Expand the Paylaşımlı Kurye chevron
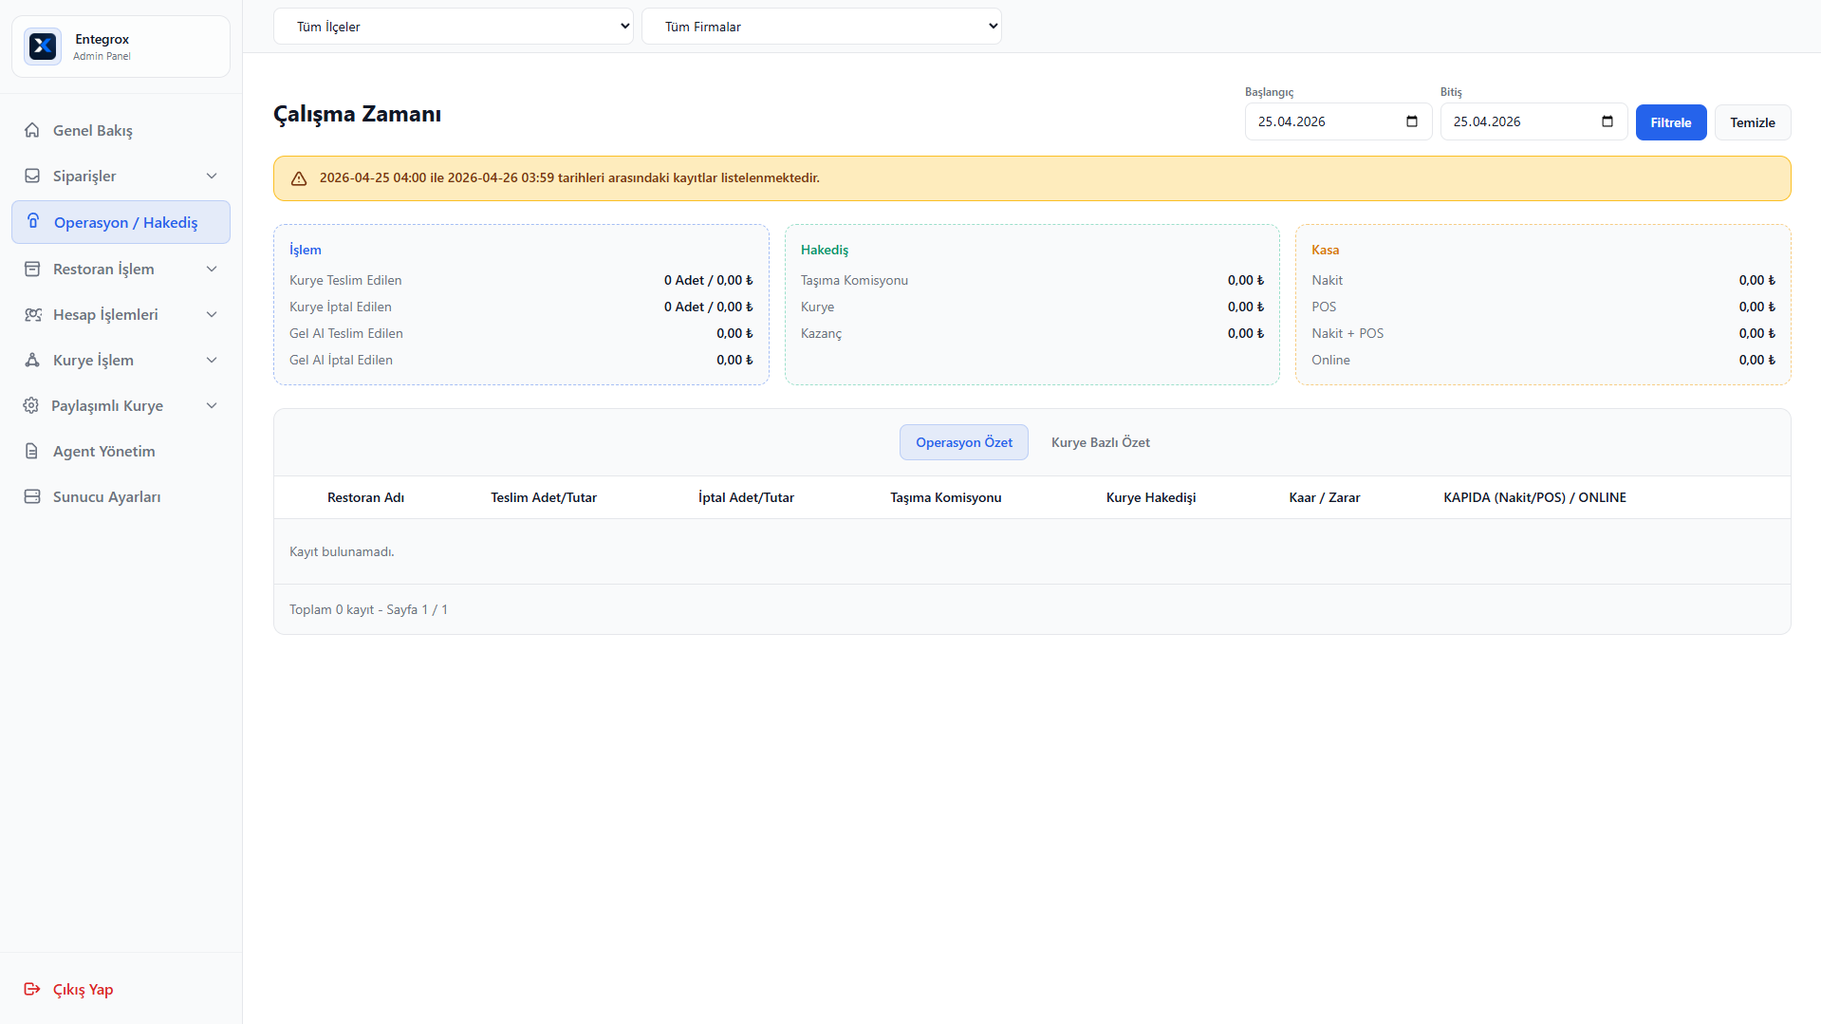This screenshot has height=1024, width=1821. (212, 405)
